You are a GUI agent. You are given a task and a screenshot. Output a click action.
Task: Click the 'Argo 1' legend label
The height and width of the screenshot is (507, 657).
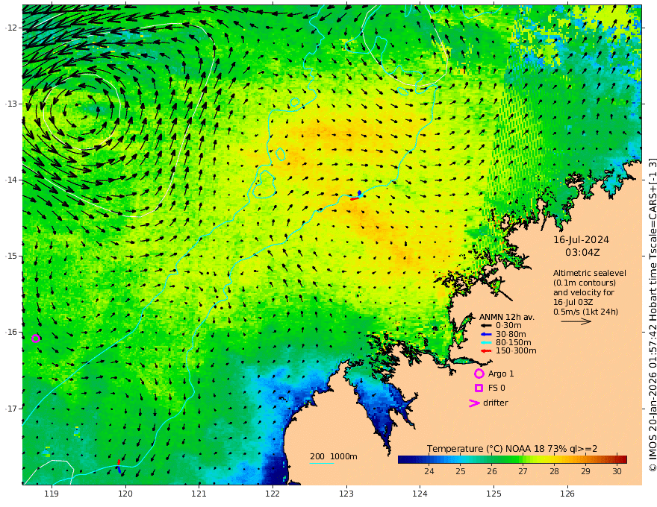pyautogui.click(x=501, y=374)
